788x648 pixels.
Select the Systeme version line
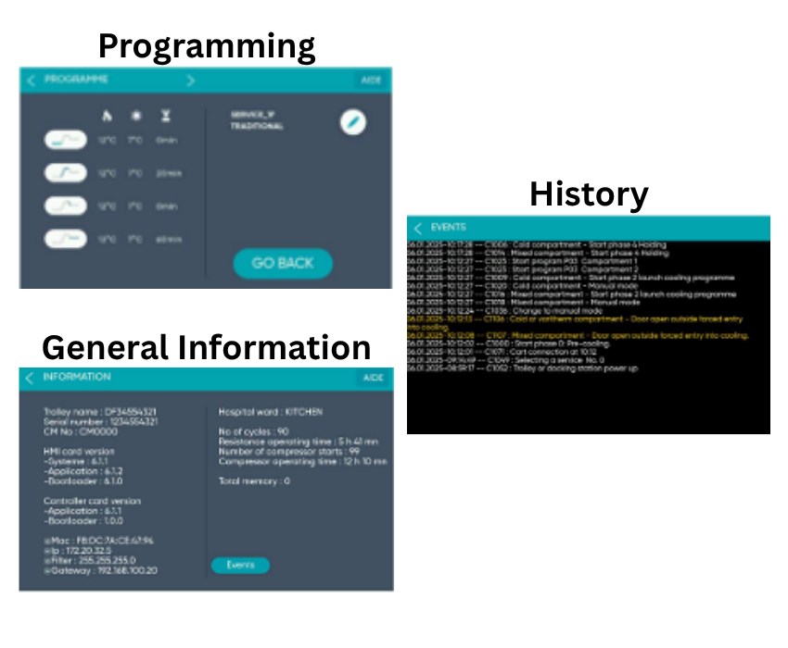pos(76,461)
